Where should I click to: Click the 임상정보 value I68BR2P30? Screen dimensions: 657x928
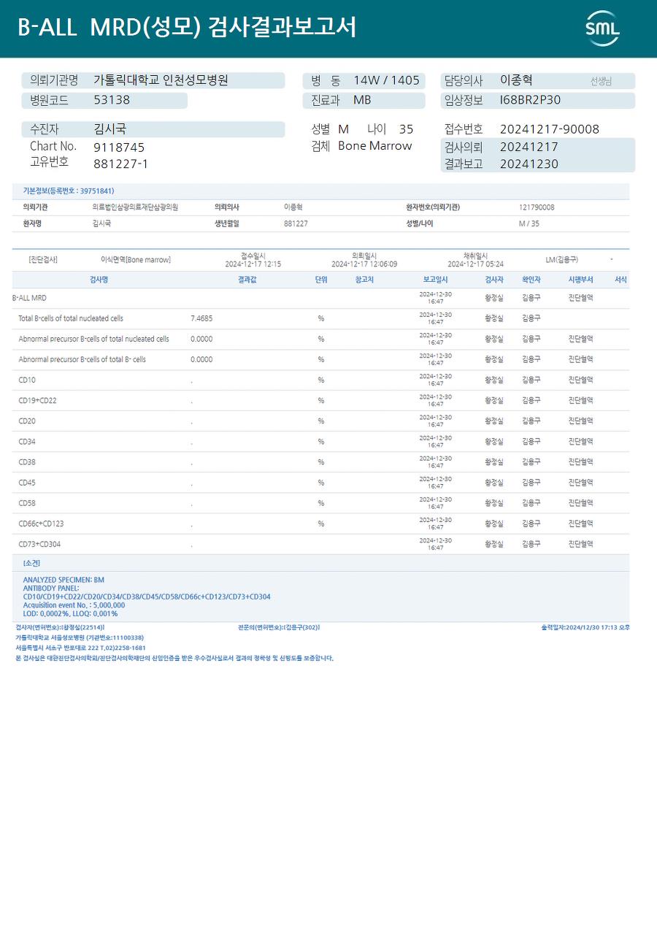pyautogui.click(x=531, y=100)
